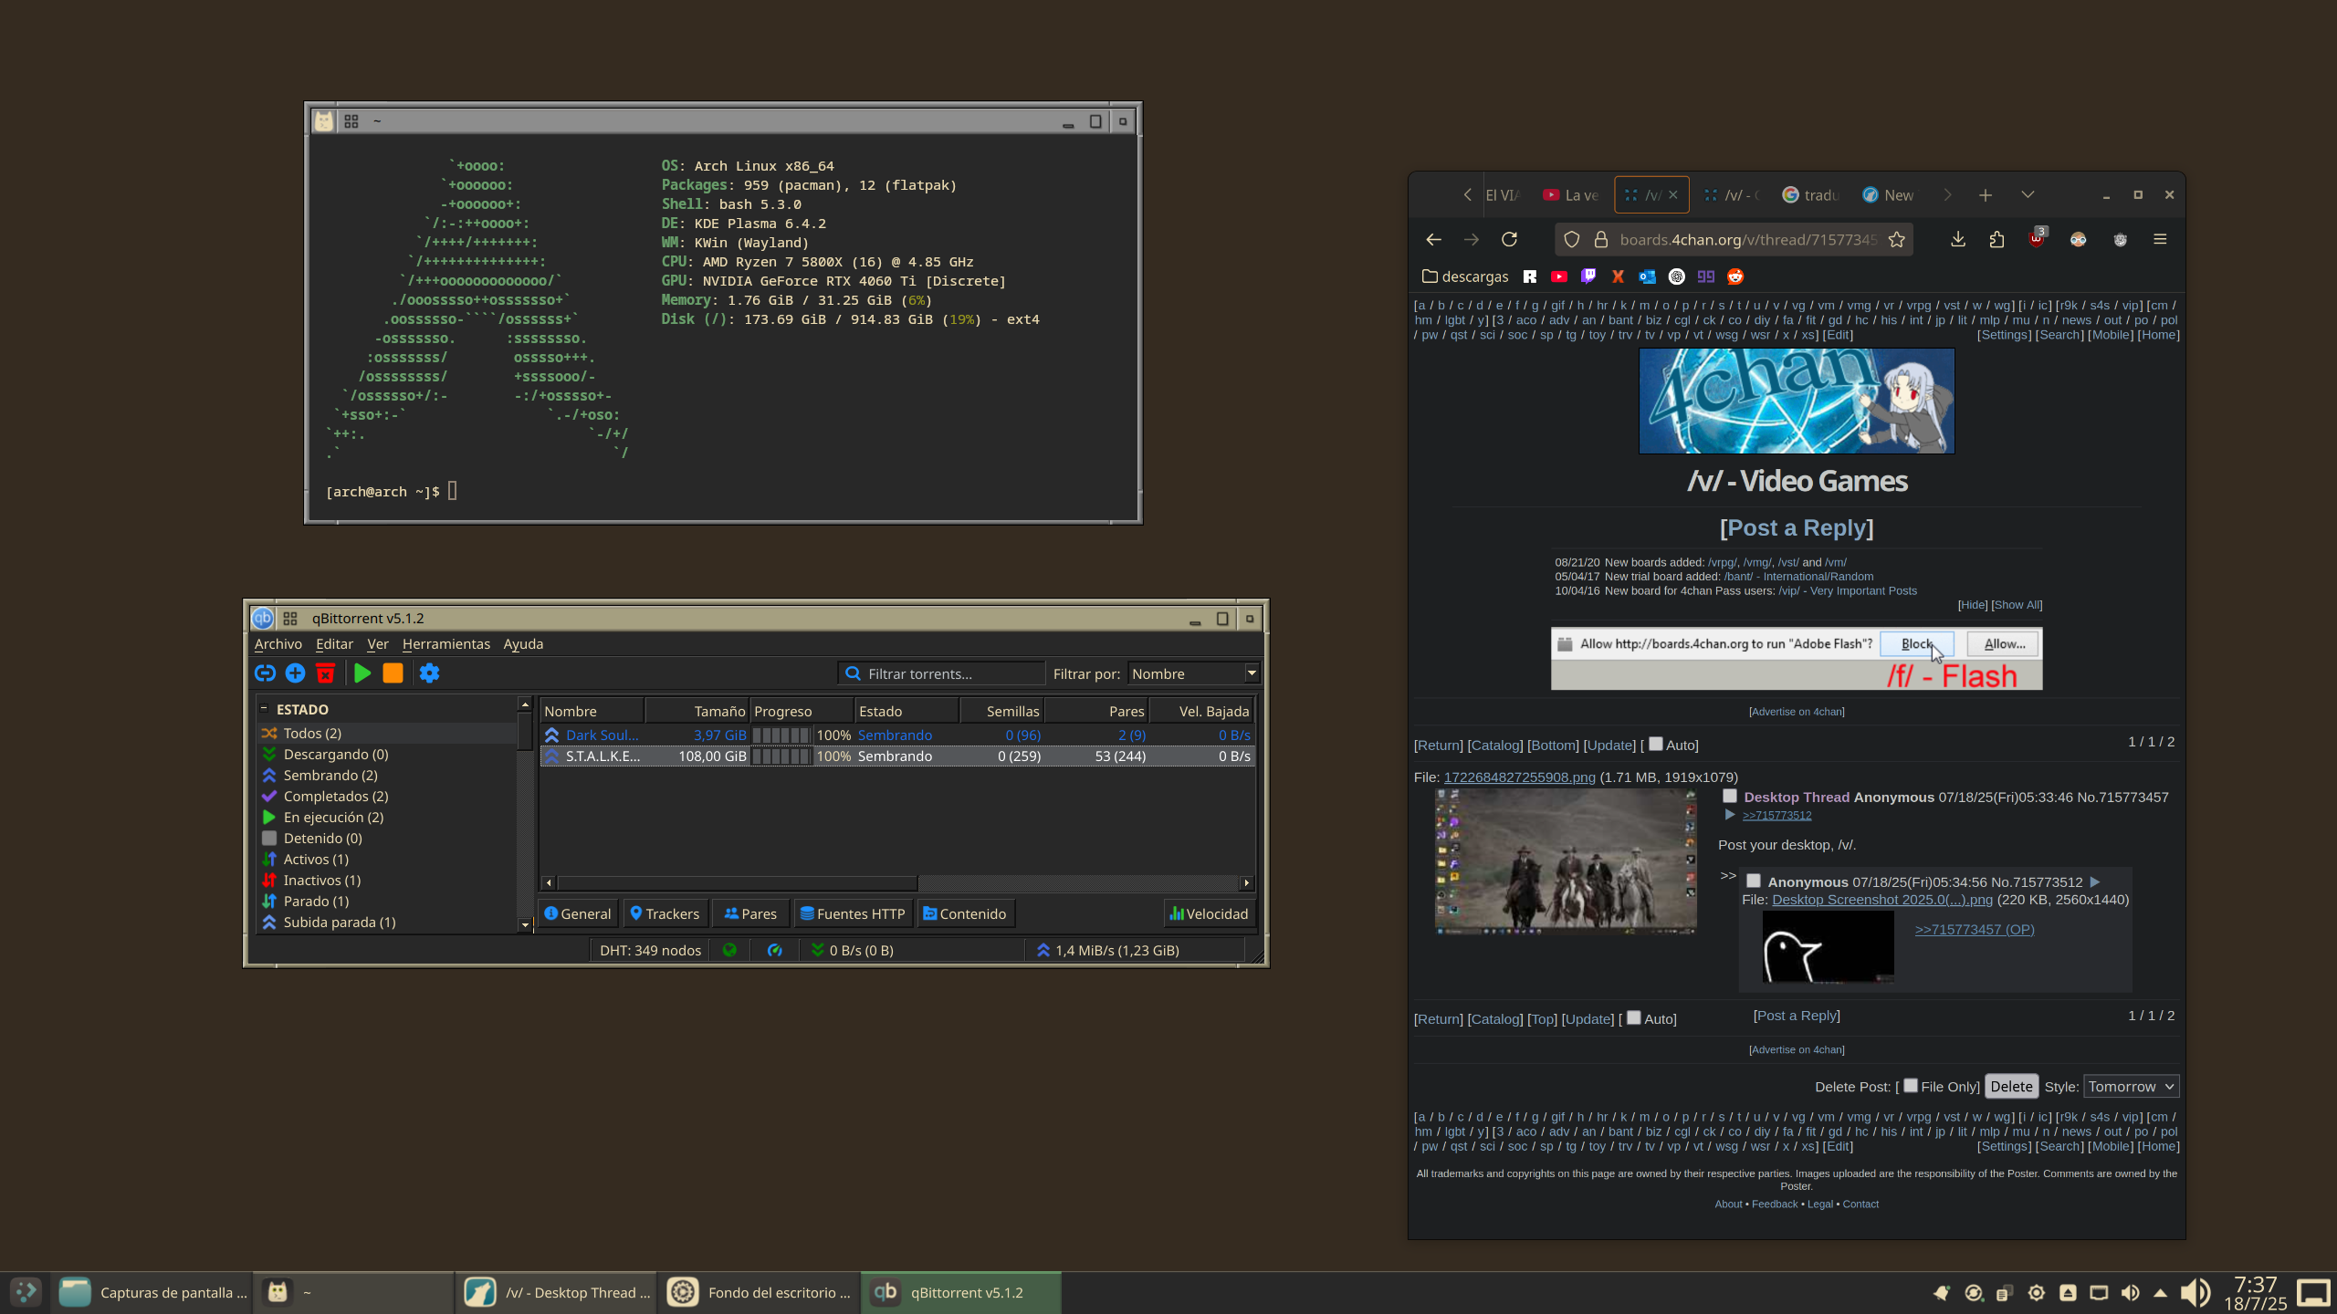Toggle the top Auto update checkbox
Viewport: 2337px width, 1314px height.
[1656, 744]
